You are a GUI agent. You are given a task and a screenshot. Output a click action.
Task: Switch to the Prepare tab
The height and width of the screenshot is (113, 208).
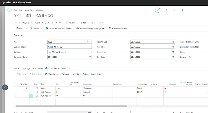(26, 23)
